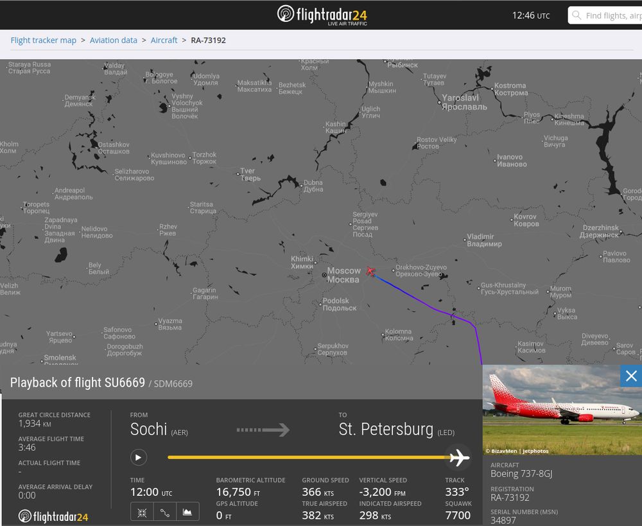
Task: Click the St. Petersburg (LED) destination text
Action: [x=396, y=429]
